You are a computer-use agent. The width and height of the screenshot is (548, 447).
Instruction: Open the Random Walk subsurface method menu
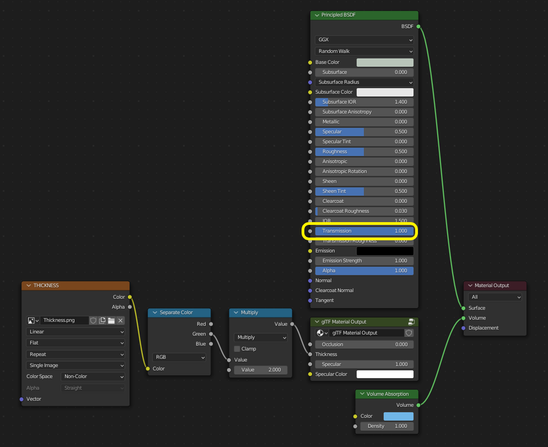point(364,51)
